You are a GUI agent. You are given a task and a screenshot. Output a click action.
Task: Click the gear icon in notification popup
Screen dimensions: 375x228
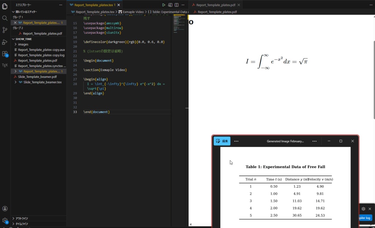tap(364, 209)
